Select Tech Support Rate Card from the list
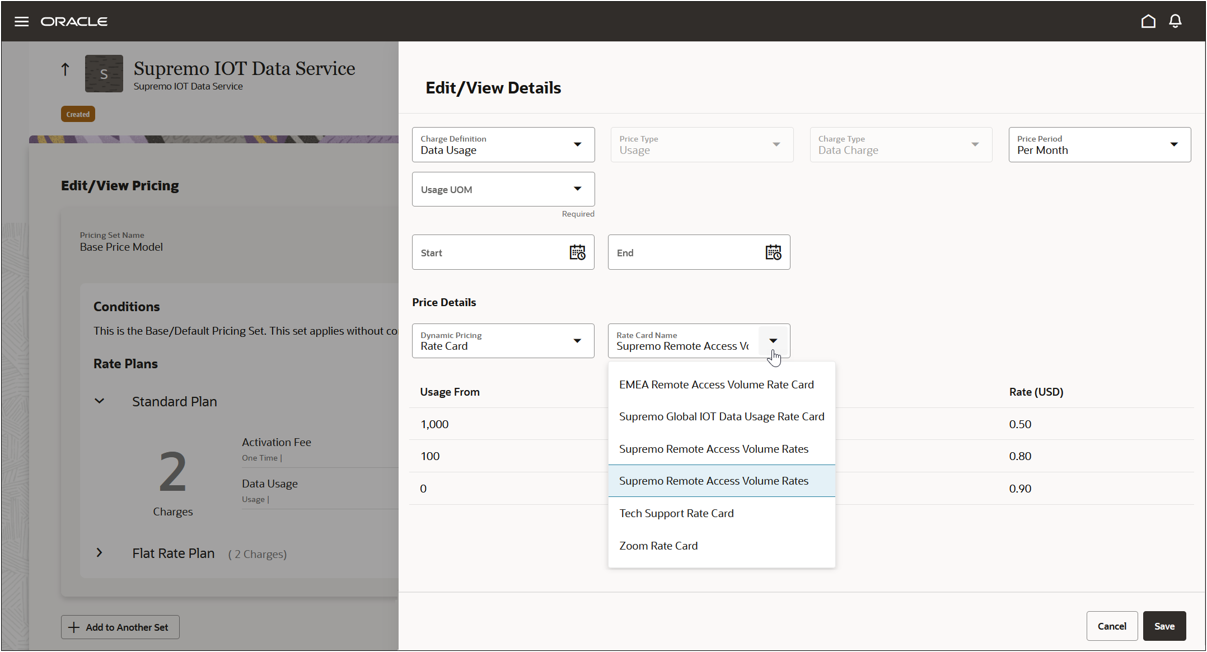 [676, 513]
